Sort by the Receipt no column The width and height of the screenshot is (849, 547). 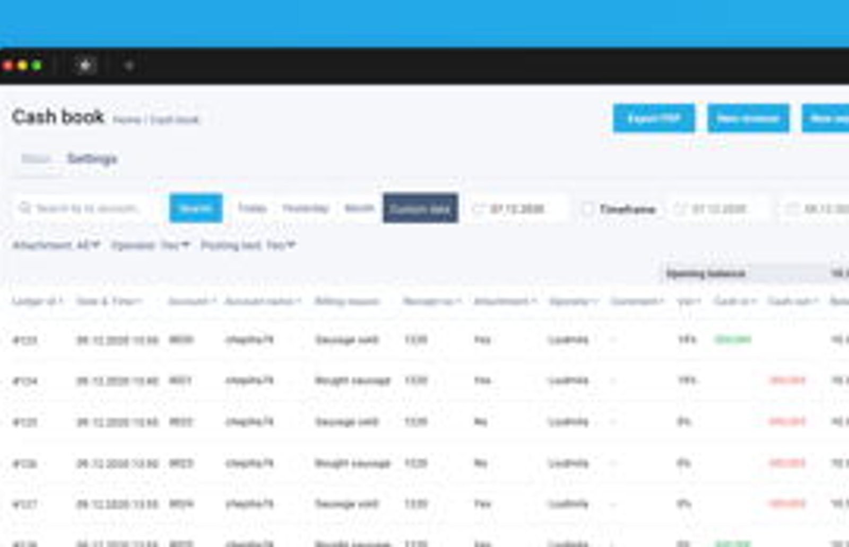[x=432, y=301]
